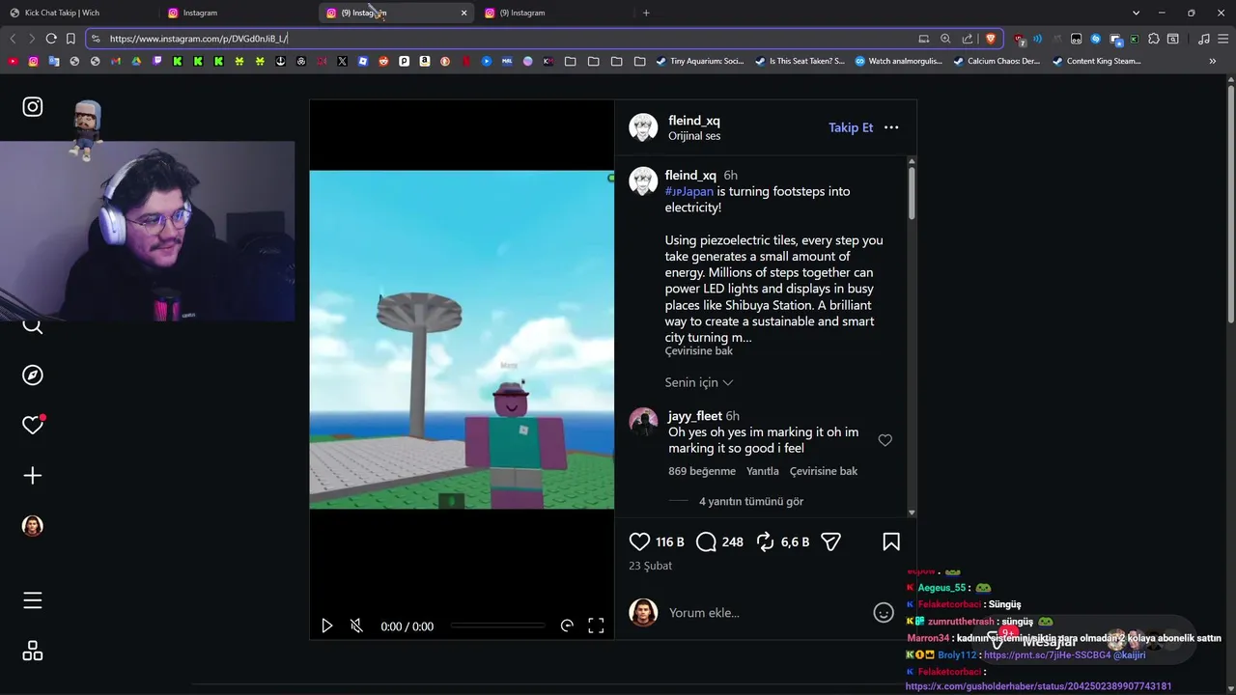Open a new browser tab
This screenshot has height=695, width=1236.
click(x=646, y=13)
